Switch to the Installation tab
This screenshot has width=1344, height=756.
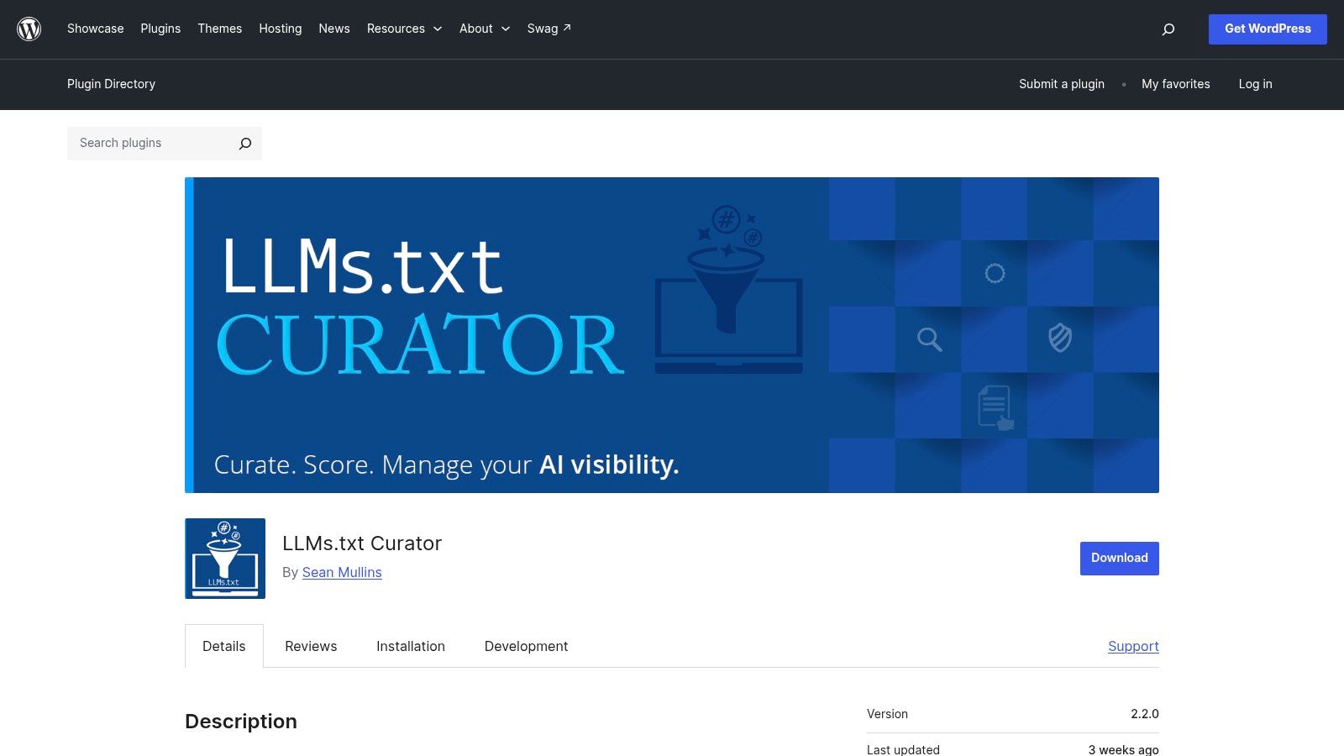pos(411,646)
